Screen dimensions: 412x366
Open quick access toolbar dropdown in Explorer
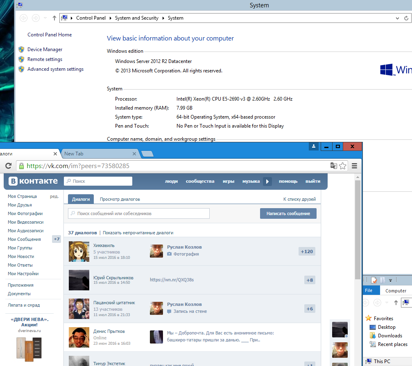tap(390, 281)
